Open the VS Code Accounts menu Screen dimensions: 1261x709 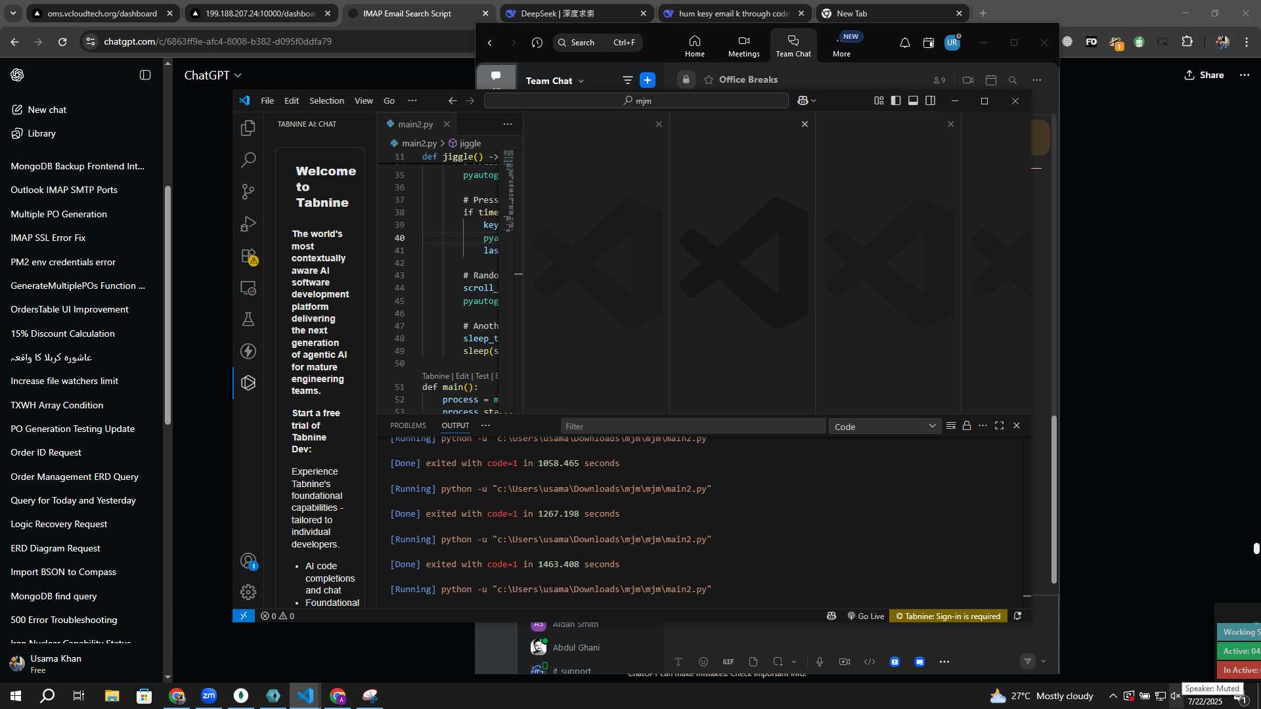point(248,561)
